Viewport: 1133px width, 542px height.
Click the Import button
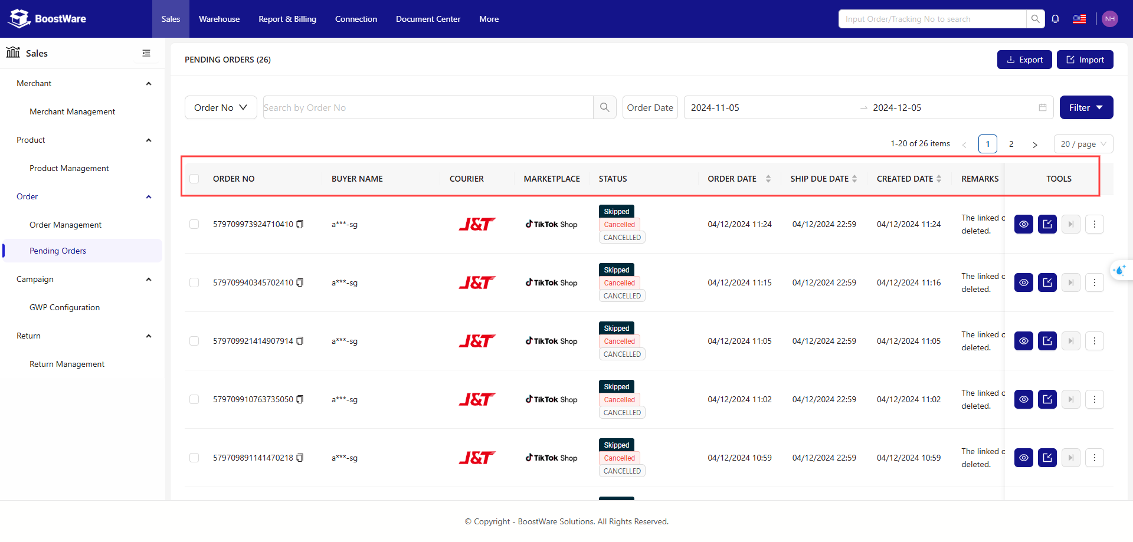pyautogui.click(x=1085, y=60)
